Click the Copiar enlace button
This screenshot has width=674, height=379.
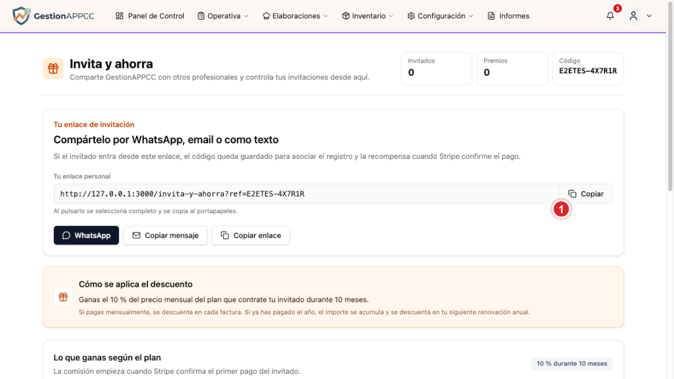tap(251, 235)
